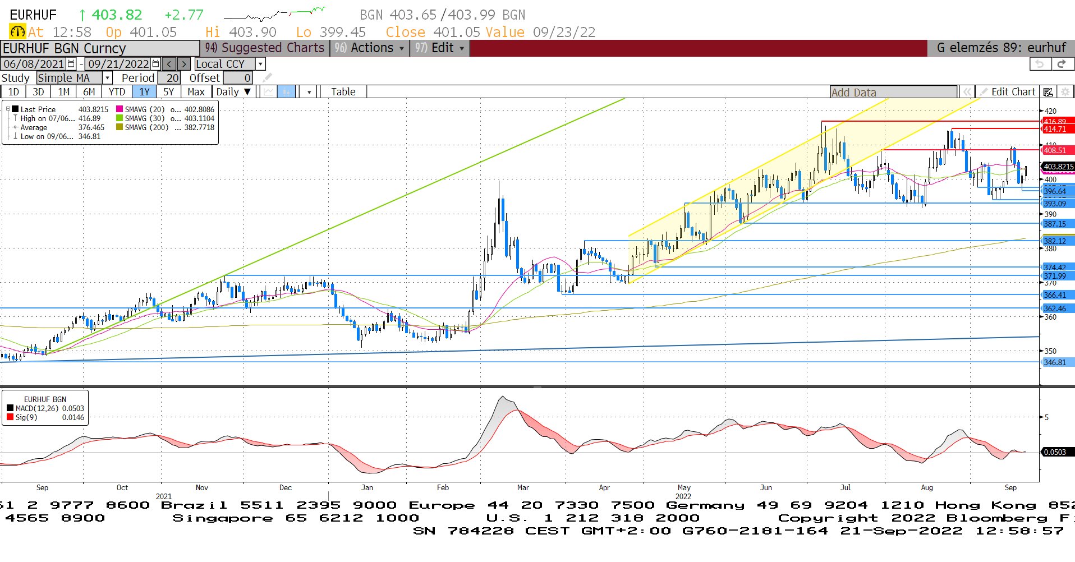Click the 403.8215 last price label
Image resolution: width=1075 pixels, height=562 pixels.
pyautogui.click(x=1058, y=167)
